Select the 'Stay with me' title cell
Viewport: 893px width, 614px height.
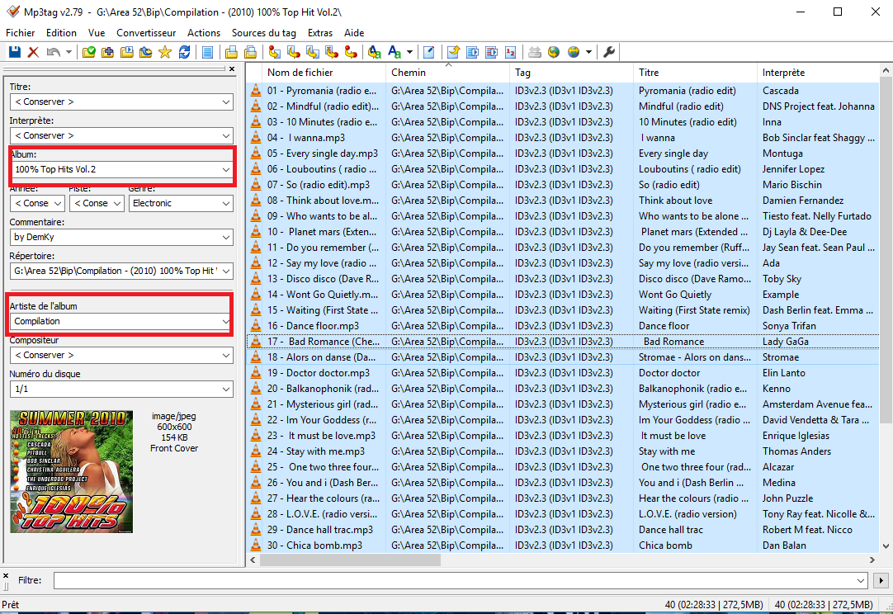(x=667, y=451)
